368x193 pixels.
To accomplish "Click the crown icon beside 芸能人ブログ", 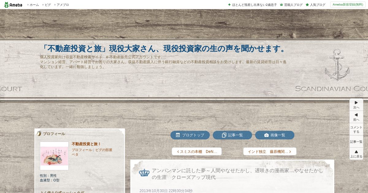I will [281, 5].
